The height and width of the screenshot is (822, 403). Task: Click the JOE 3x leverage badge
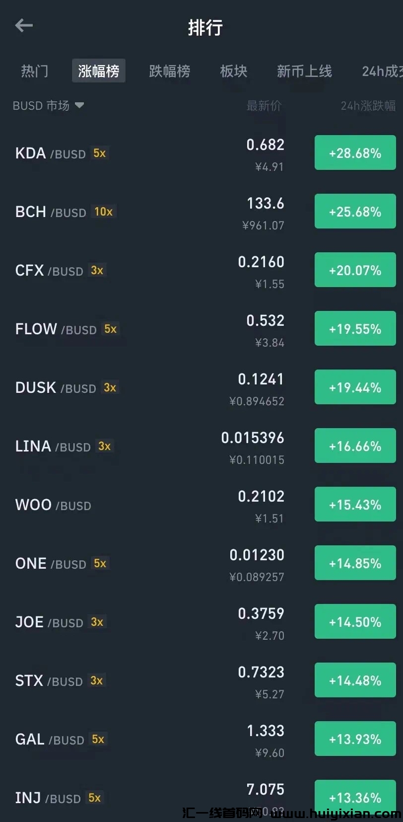pyautogui.click(x=97, y=622)
